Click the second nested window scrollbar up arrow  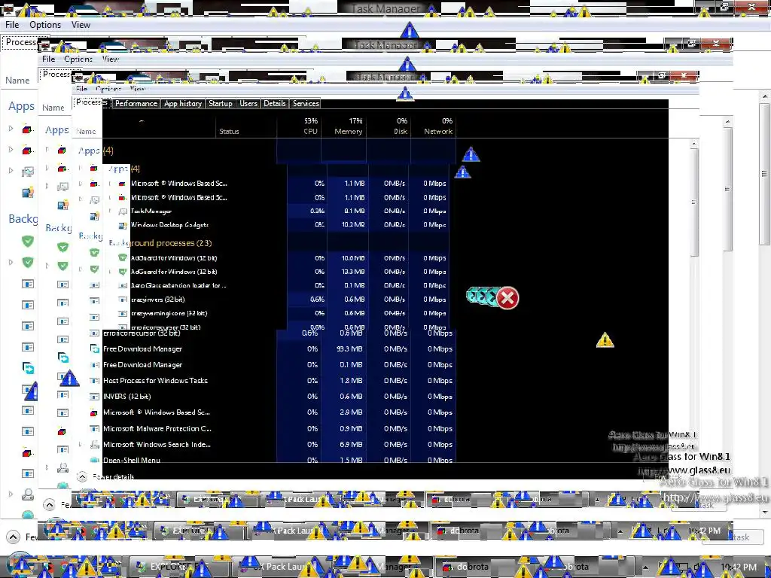(x=727, y=122)
